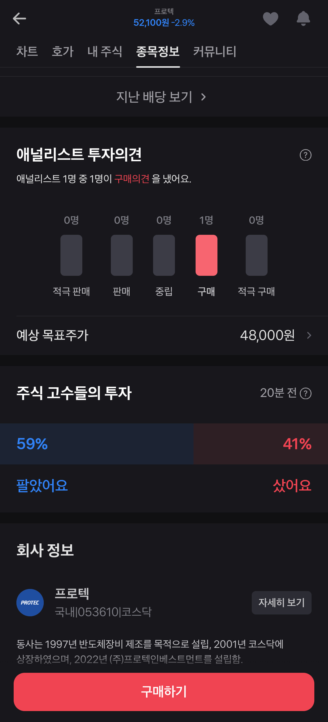Tap the back arrow icon
This screenshot has height=722, width=328.
(19, 19)
